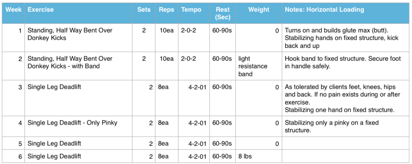Click the Reps header cell

click(x=167, y=13)
